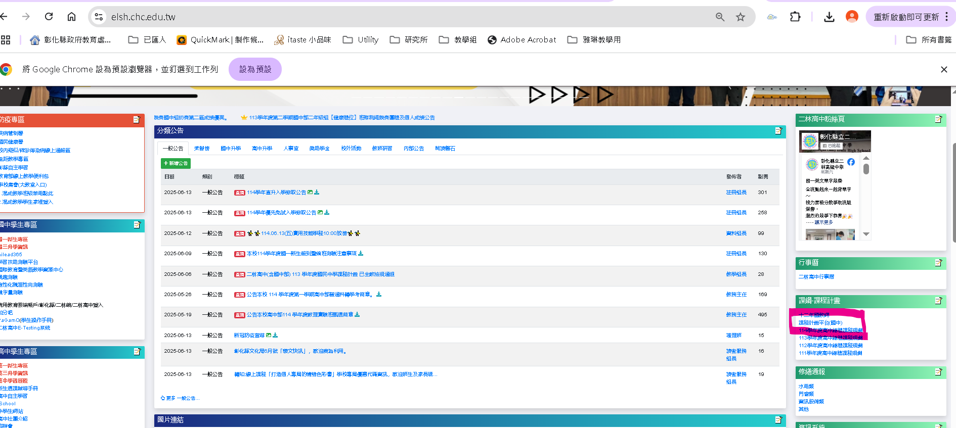The width and height of the screenshot is (956, 428).
Task: Expand the 已匯入 bookmarks folder
Action: pyautogui.click(x=147, y=40)
